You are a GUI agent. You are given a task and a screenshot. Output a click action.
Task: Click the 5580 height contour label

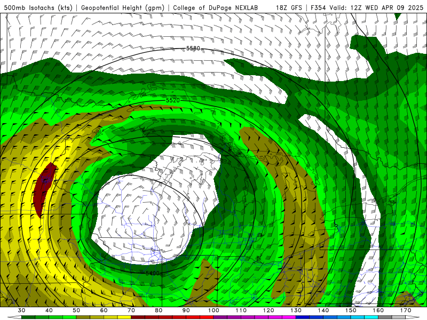[x=193, y=49]
